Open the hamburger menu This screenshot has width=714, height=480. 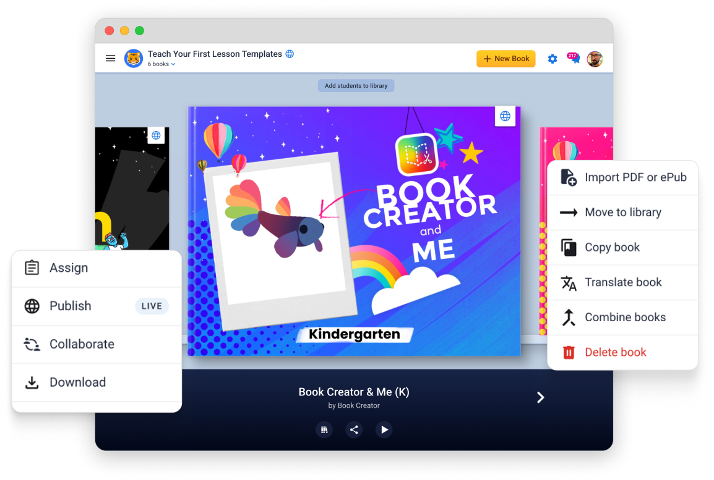point(110,58)
